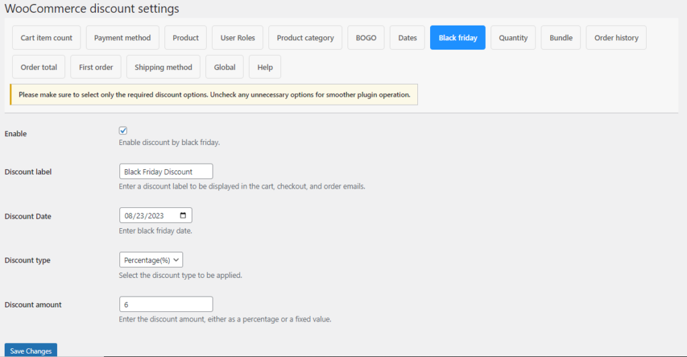Click the 'Enable discount by black friday.' description
The width and height of the screenshot is (687, 357).
[169, 142]
